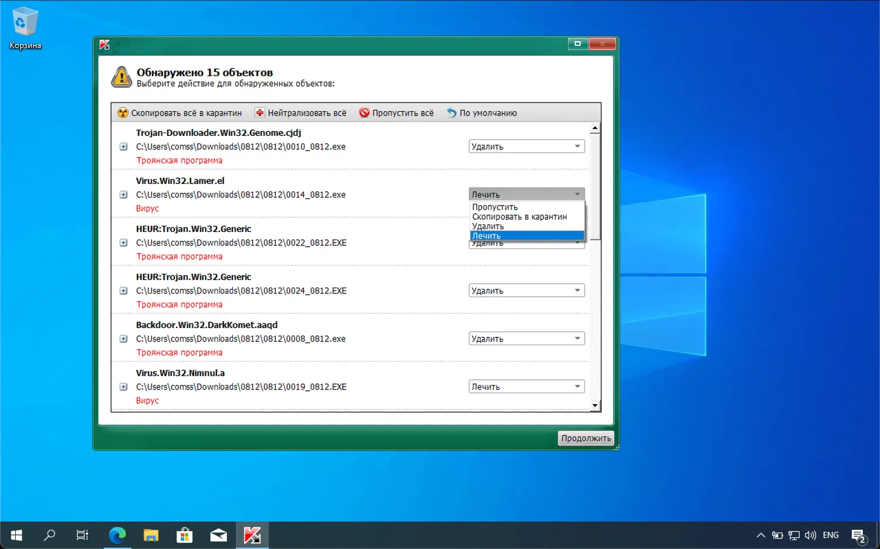Click the red cross neutralize all icon

pos(260,112)
